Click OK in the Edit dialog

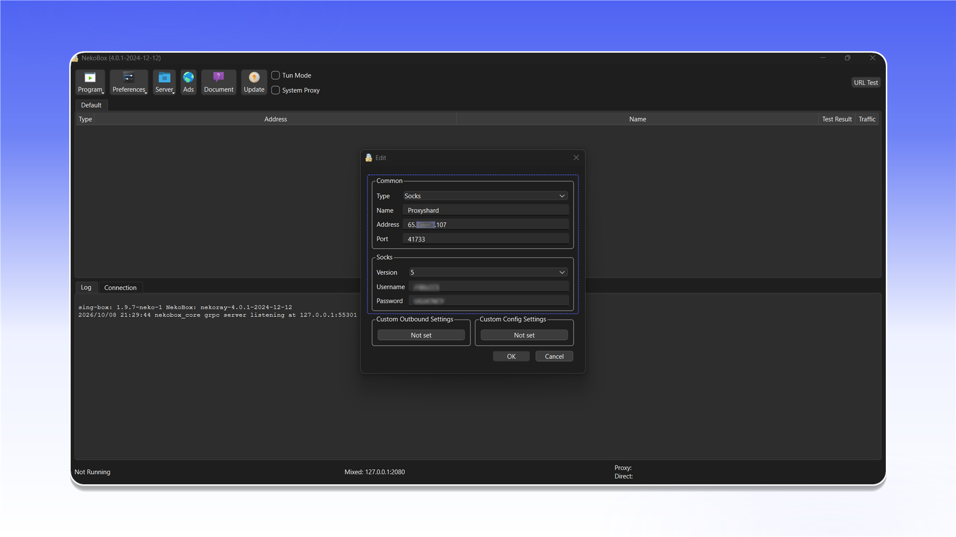511,357
